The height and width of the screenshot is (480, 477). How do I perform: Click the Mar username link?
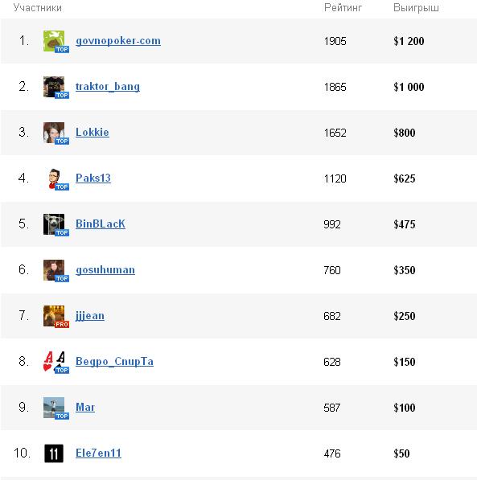(x=85, y=408)
